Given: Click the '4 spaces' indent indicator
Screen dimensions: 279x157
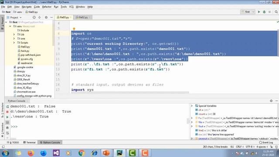Looking at the screenshot, I should [262, 147].
